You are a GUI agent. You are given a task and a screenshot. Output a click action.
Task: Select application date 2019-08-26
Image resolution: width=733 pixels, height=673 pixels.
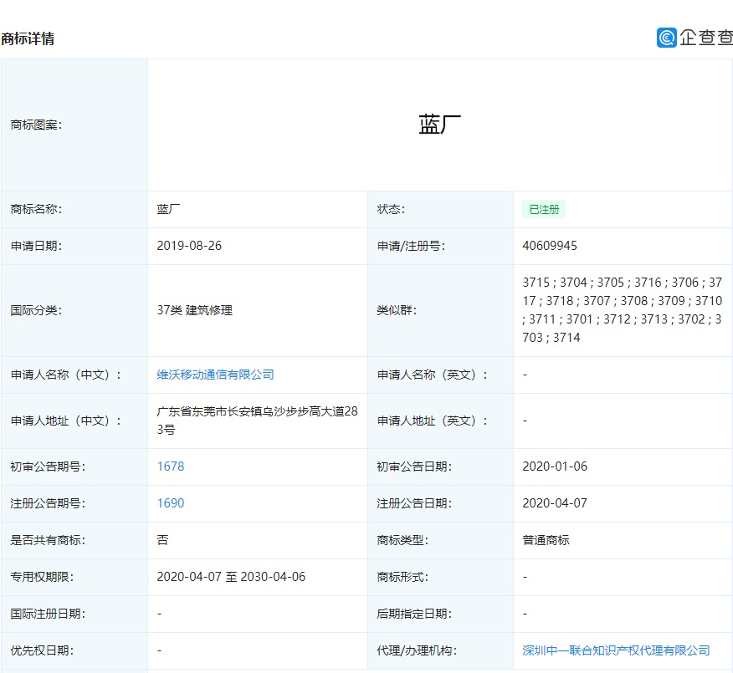(x=189, y=246)
